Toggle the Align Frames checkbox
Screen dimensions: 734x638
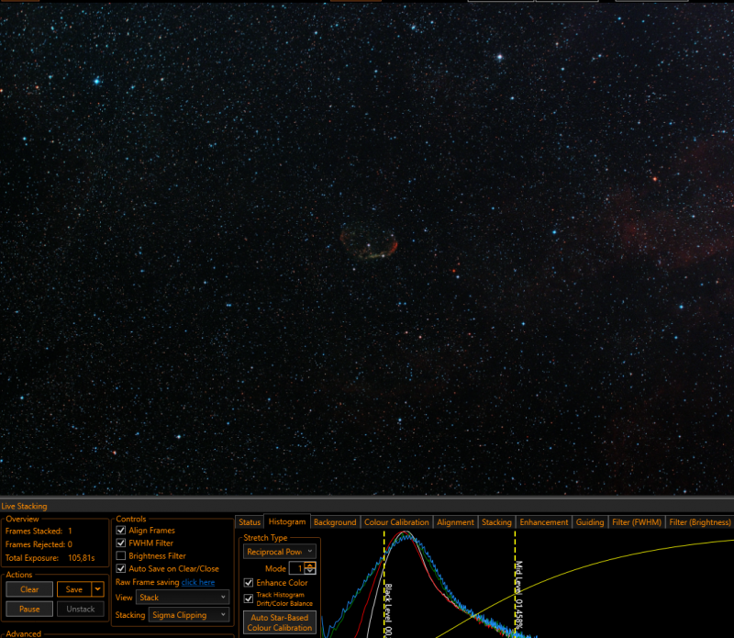click(121, 530)
